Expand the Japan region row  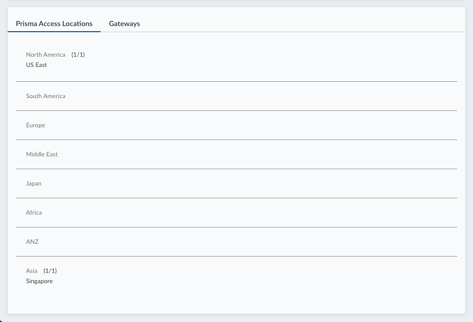pos(34,183)
